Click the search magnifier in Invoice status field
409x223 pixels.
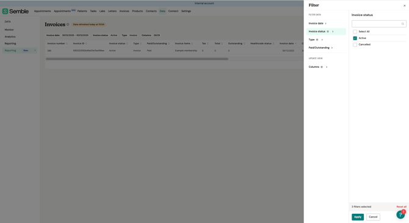click(402, 24)
